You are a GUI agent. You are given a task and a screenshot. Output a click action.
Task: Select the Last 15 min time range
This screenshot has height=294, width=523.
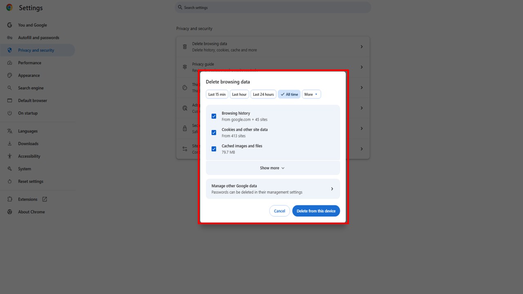click(217, 94)
